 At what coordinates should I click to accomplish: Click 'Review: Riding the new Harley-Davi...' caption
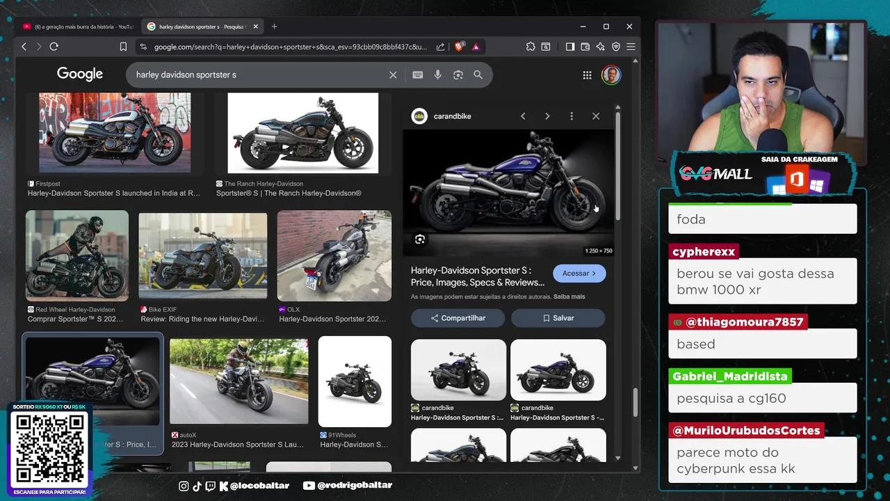pos(202,319)
